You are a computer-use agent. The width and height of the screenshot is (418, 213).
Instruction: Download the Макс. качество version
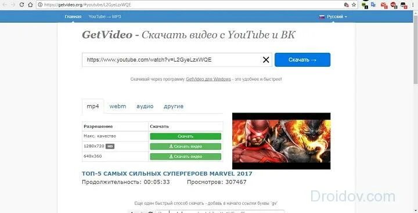point(186,136)
